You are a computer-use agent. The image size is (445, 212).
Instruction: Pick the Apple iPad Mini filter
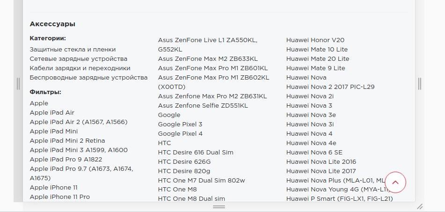pos(54,132)
